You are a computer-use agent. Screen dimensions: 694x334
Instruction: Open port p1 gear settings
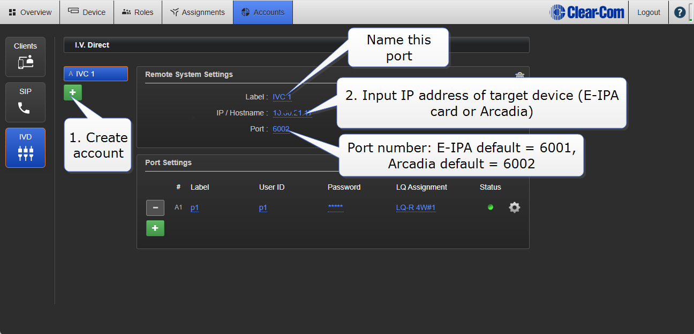click(x=514, y=207)
